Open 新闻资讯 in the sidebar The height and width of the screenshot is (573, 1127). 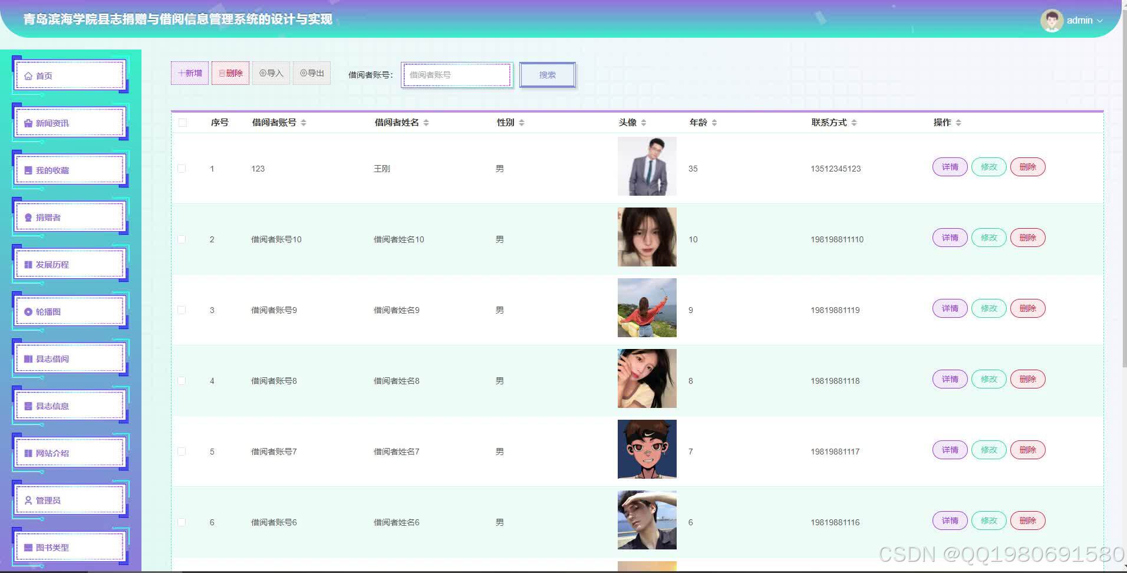[x=70, y=123]
